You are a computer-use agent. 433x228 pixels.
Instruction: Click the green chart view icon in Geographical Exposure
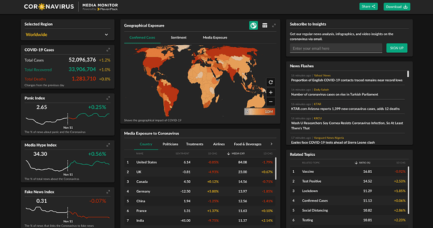coord(254,25)
